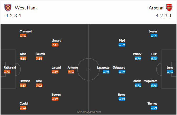This screenshot has width=177, height=115.
Task: Select Lingard's 7.41 rating badge
Action: (x=55, y=45)
